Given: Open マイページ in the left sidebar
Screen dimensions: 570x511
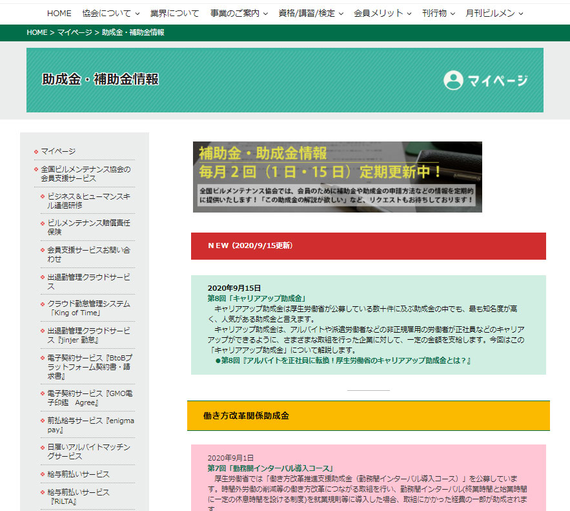Looking at the screenshot, I should (x=58, y=151).
